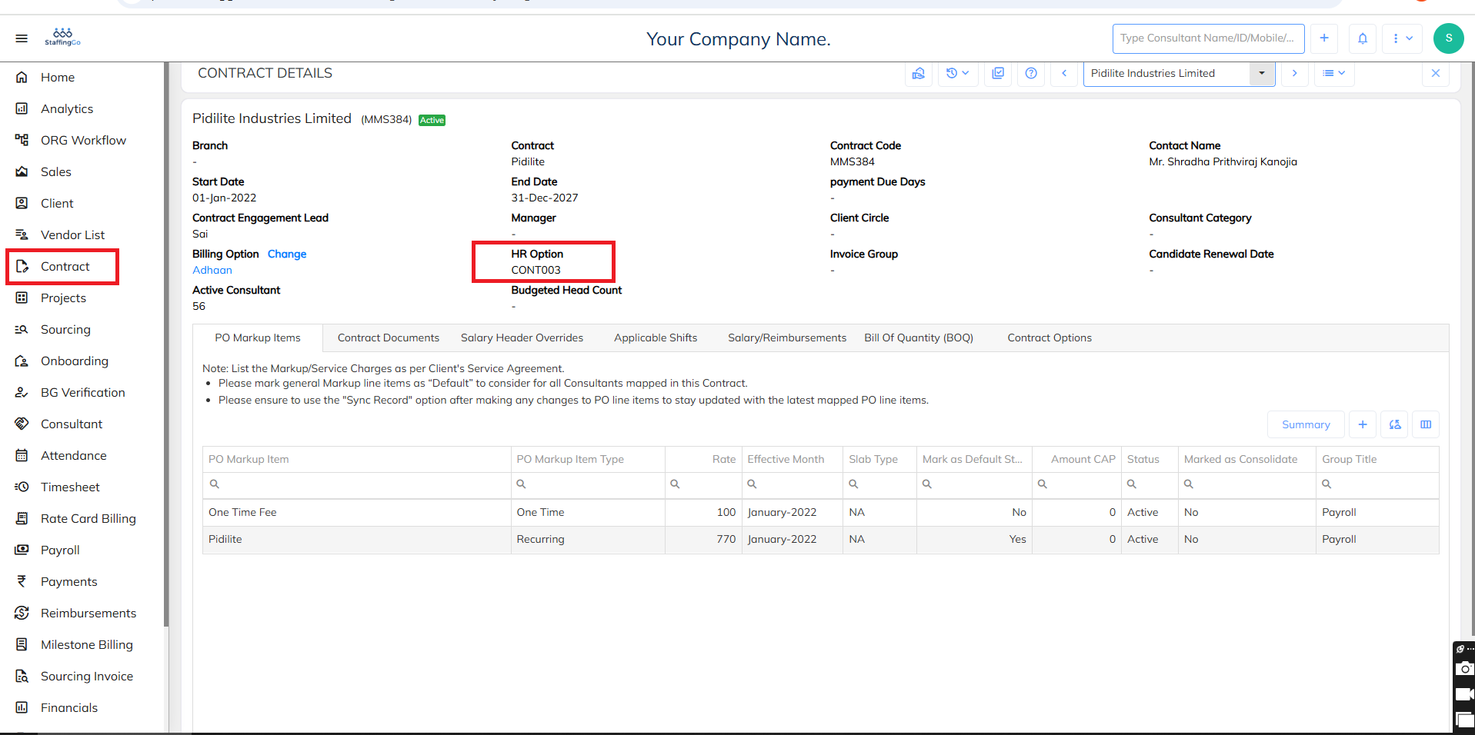Viewport: 1475px width, 735px height.
Task: Open Salary Header Overrides tab
Action: [x=522, y=338]
